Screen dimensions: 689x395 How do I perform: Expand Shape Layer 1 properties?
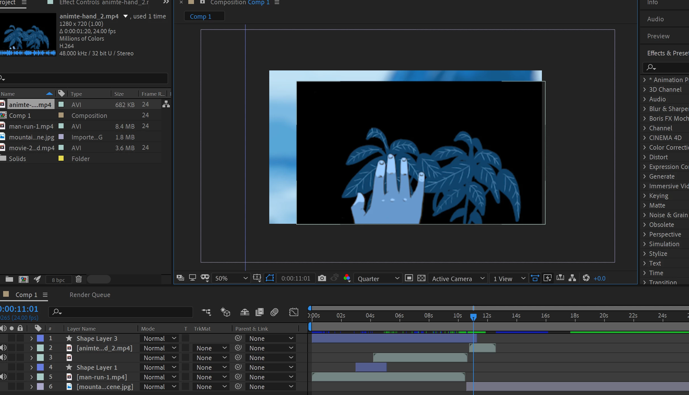click(x=32, y=367)
